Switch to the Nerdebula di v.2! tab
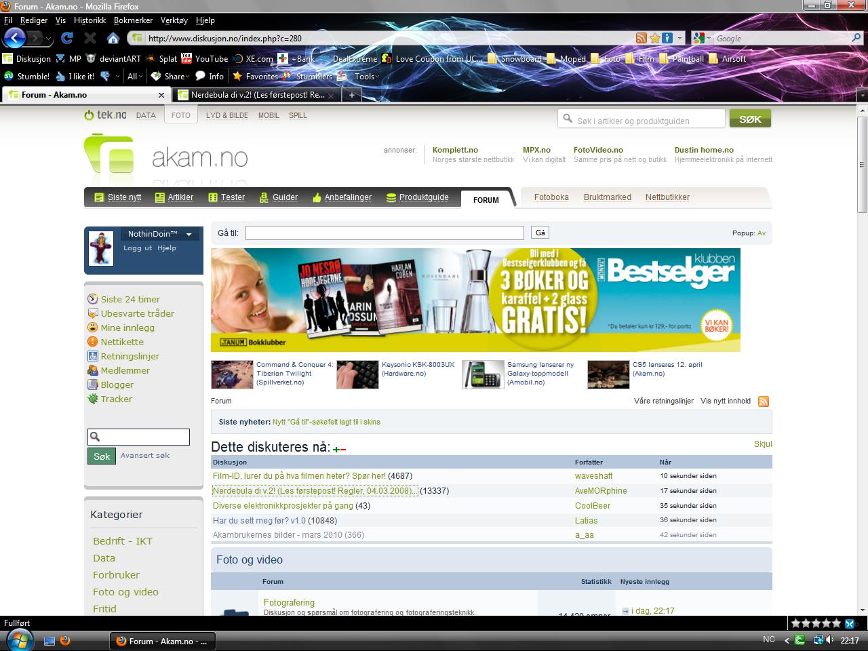This screenshot has height=651, width=868. click(x=256, y=95)
